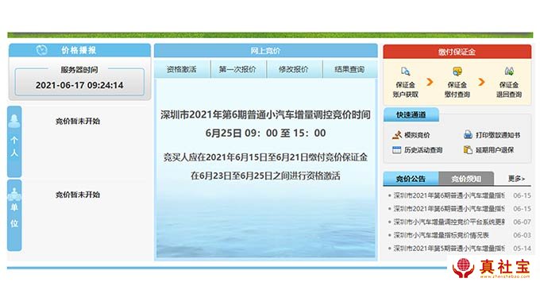Open the 打印缴款通知书 link
The image size is (540, 286).
pos(498,135)
